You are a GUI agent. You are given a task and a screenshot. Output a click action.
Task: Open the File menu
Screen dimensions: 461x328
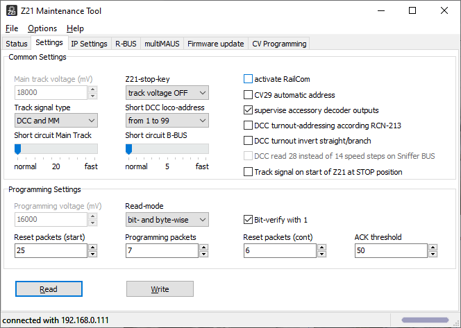pos(12,28)
